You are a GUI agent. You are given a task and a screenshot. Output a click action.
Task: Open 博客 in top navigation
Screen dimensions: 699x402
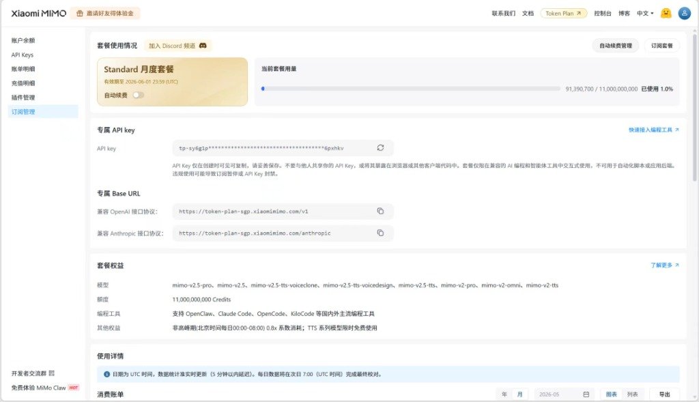point(624,14)
